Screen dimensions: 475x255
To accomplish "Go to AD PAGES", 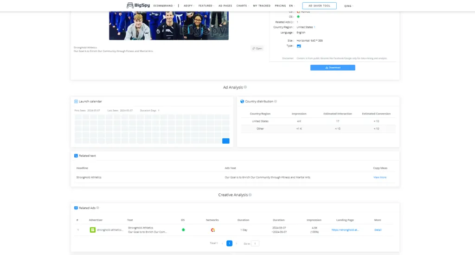I will [225, 6].
